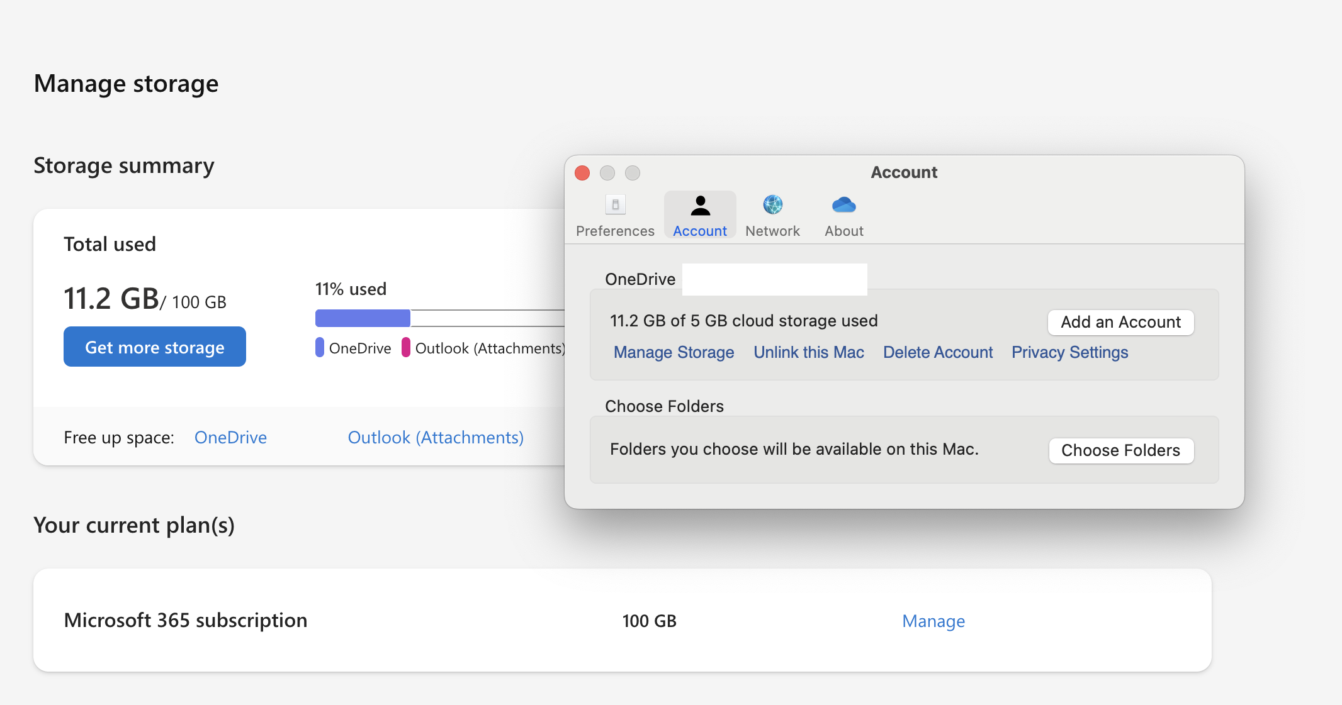Click the Account tab label
Image resolution: width=1342 pixels, height=705 pixels.
pyautogui.click(x=700, y=231)
